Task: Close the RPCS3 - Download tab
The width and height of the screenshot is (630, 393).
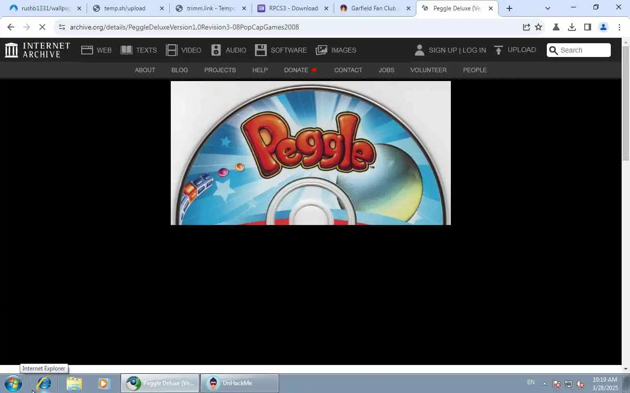Action: [326, 8]
